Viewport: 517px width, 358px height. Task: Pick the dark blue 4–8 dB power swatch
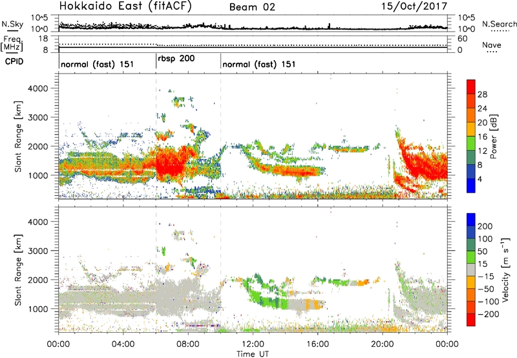click(x=471, y=171)
